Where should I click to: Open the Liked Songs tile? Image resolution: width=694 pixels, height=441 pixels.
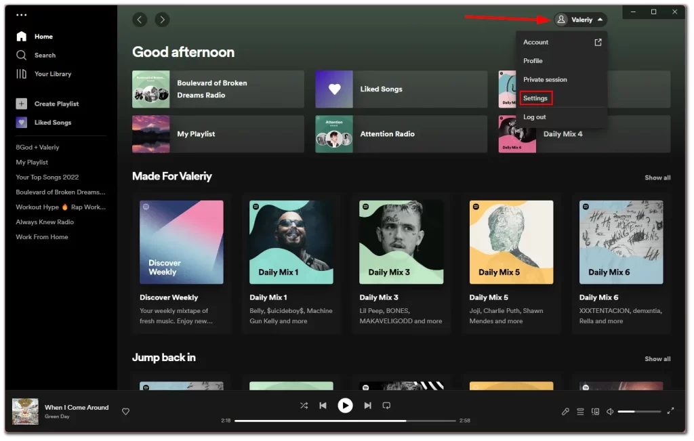coord(401,89)
